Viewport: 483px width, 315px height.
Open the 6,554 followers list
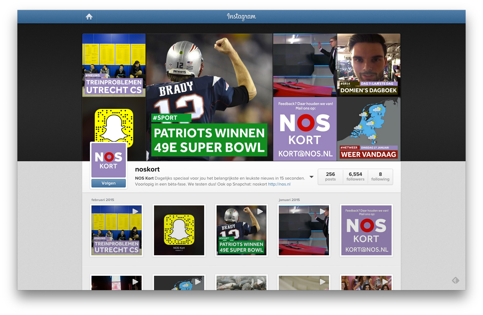click(x=355, y=176)
